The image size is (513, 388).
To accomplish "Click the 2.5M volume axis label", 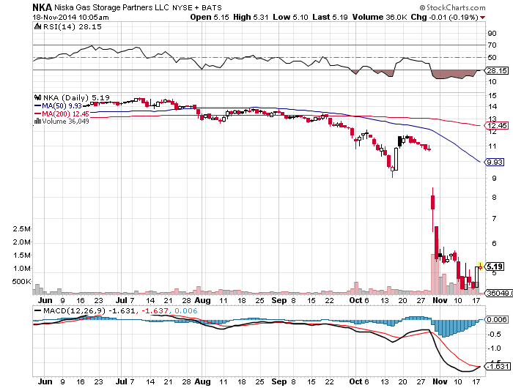I will (x=21, y=229).
